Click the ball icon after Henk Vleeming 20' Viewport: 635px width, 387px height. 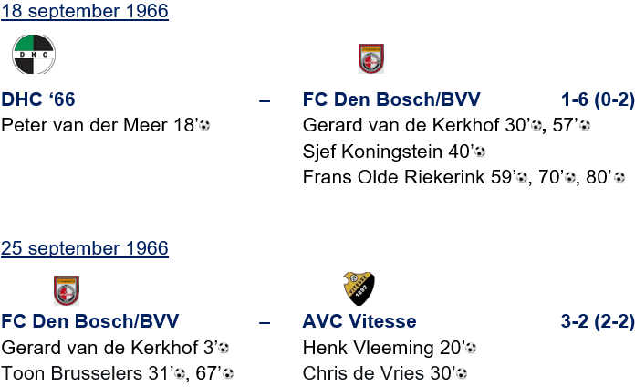pos(471,349)
